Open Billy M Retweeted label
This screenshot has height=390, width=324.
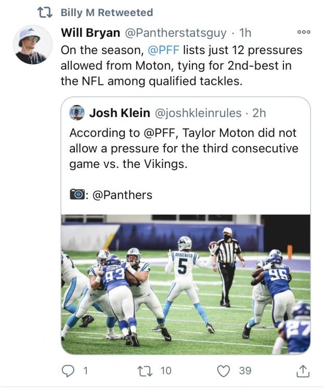(x=107, y=12)
